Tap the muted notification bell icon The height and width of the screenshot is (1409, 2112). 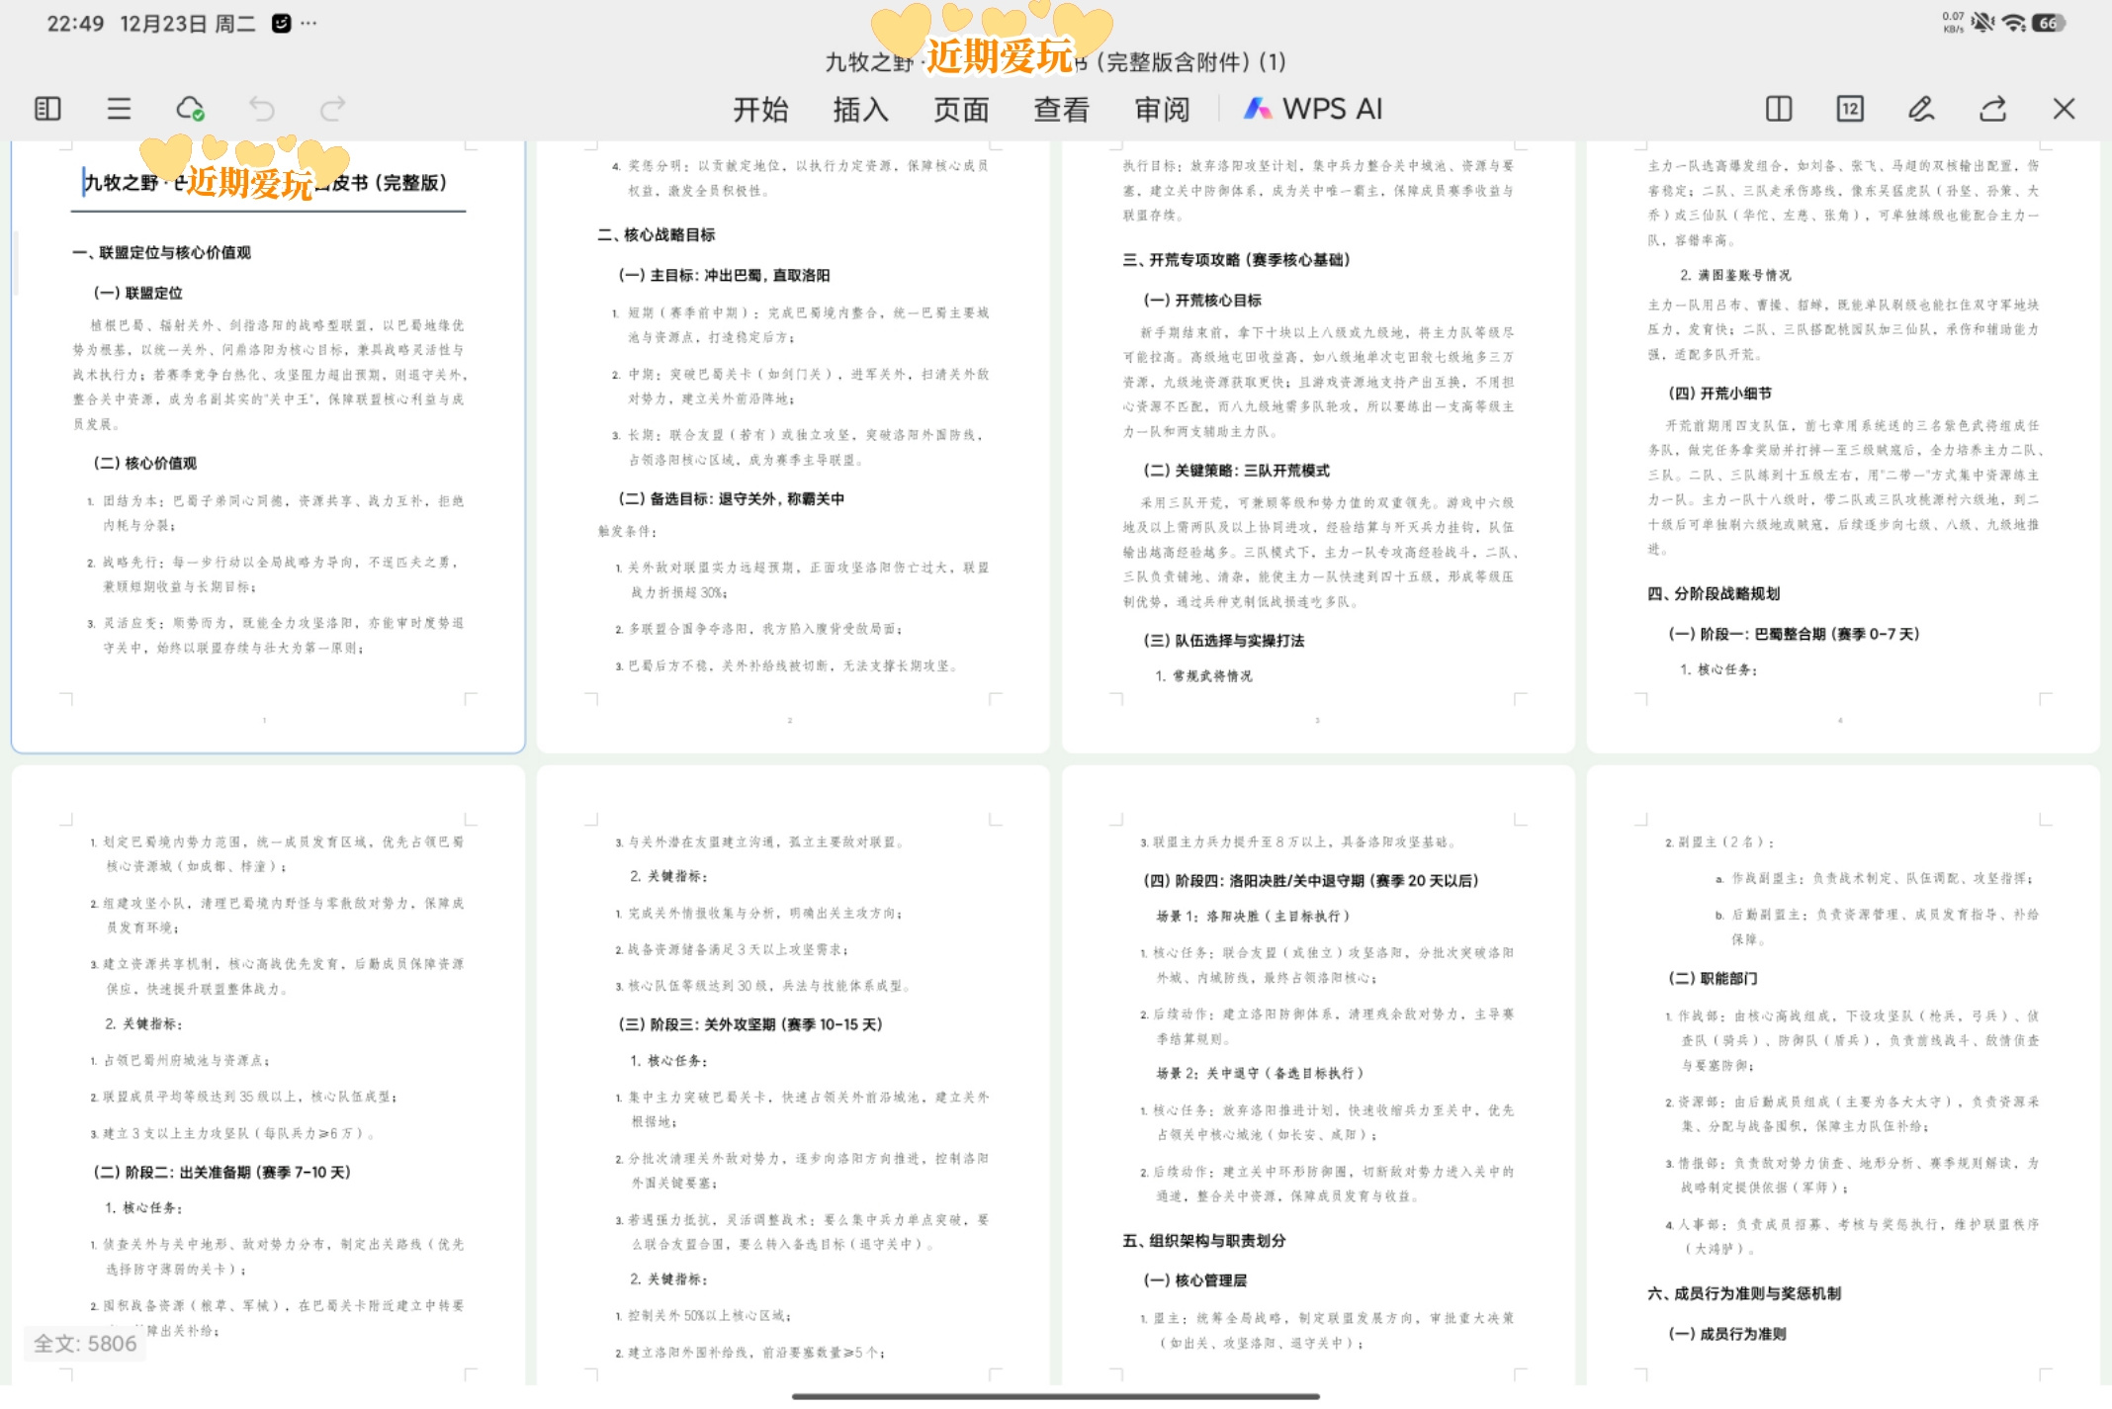pos(1982,23)
